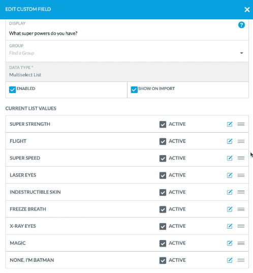
Task: Expand the Group dropdown arrow
Action: 241,53
